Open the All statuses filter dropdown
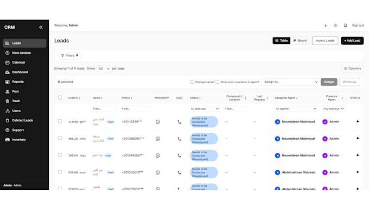The width and height of the screenshot is (369, 211). pos(204,109)
